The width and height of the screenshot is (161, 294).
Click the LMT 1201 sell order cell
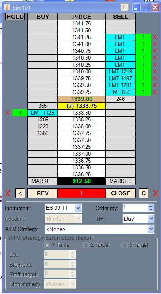(121, 85)
